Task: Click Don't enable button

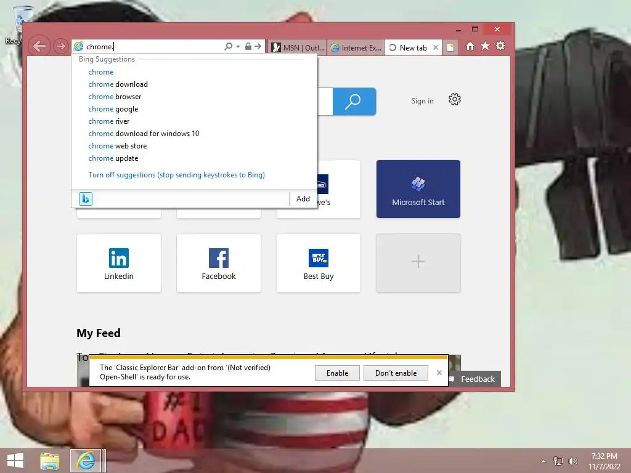Action: (x=396, y=373)
